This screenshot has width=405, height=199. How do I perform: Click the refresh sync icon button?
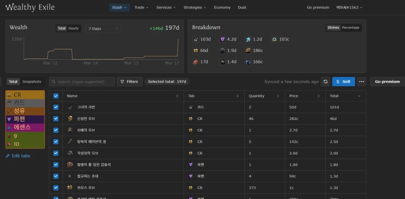coord(326,82)
